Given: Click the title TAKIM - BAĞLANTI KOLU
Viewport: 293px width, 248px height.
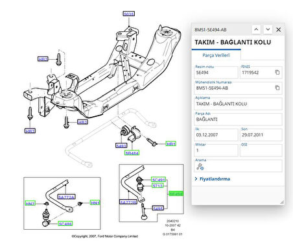Looking at the screenshot, I should coord(233,42).
